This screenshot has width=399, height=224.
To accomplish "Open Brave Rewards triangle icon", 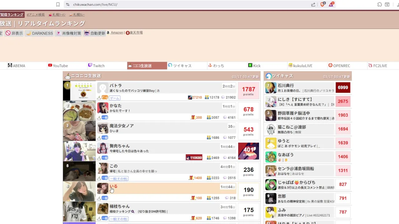I will coord(331,4).
